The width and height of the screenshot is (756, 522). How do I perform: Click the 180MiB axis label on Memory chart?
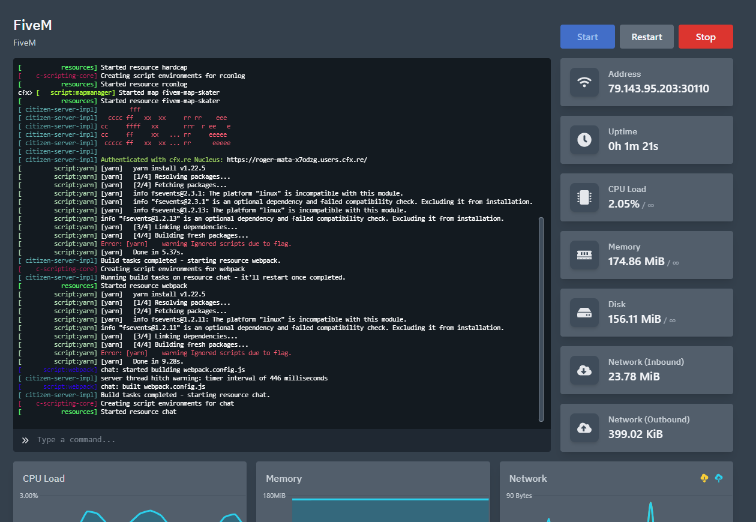point(274,496)
